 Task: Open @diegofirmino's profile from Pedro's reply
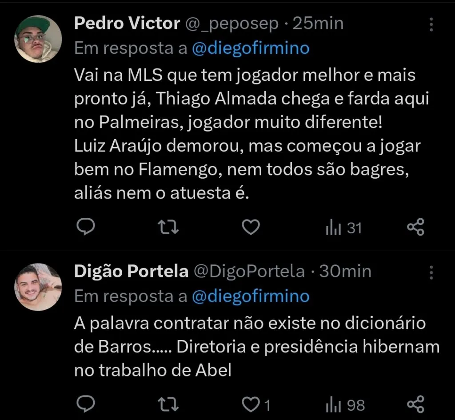click(251, 48)
